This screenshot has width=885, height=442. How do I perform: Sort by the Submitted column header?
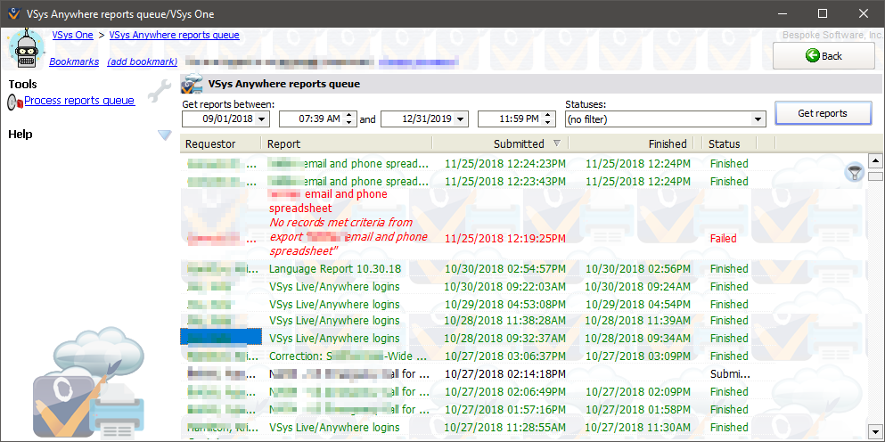click(519, 143)
